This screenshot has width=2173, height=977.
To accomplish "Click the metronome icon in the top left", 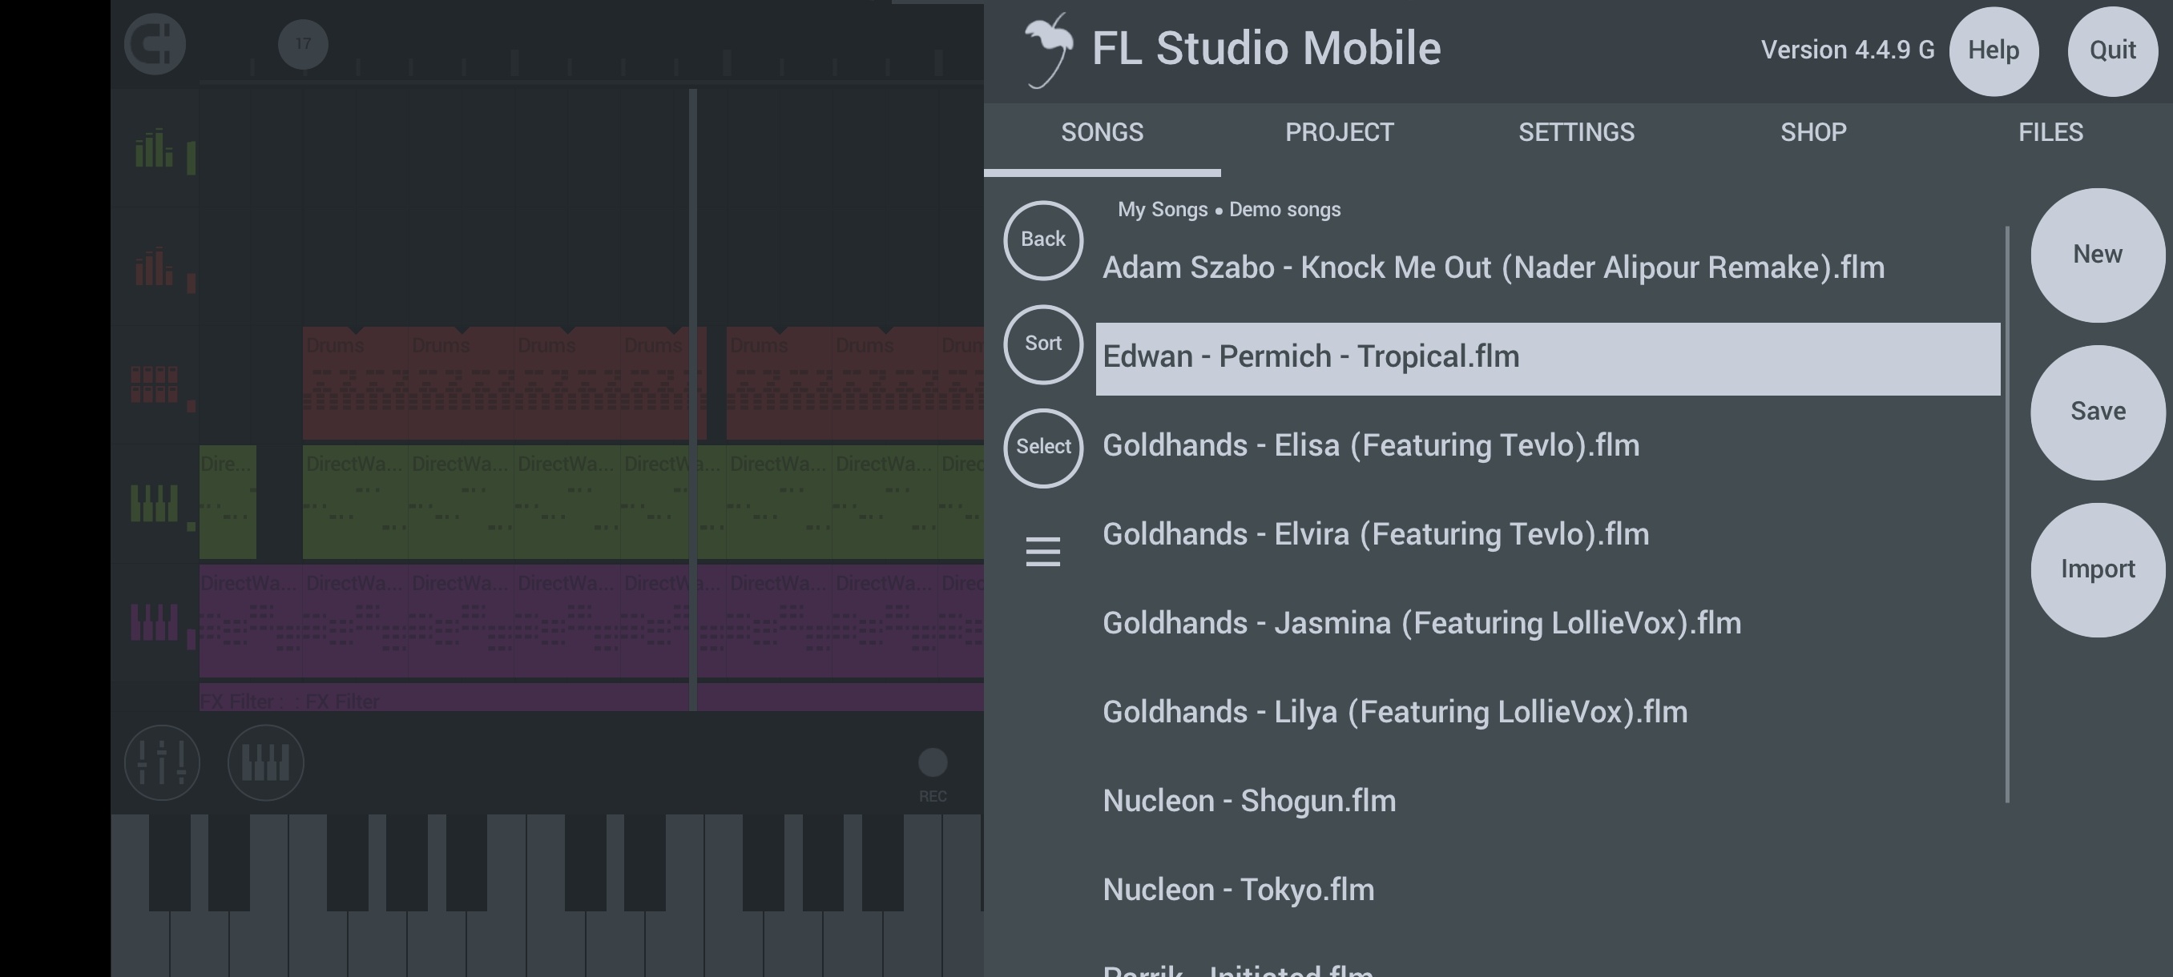I will pyautogui.click(x=155, y=44).
